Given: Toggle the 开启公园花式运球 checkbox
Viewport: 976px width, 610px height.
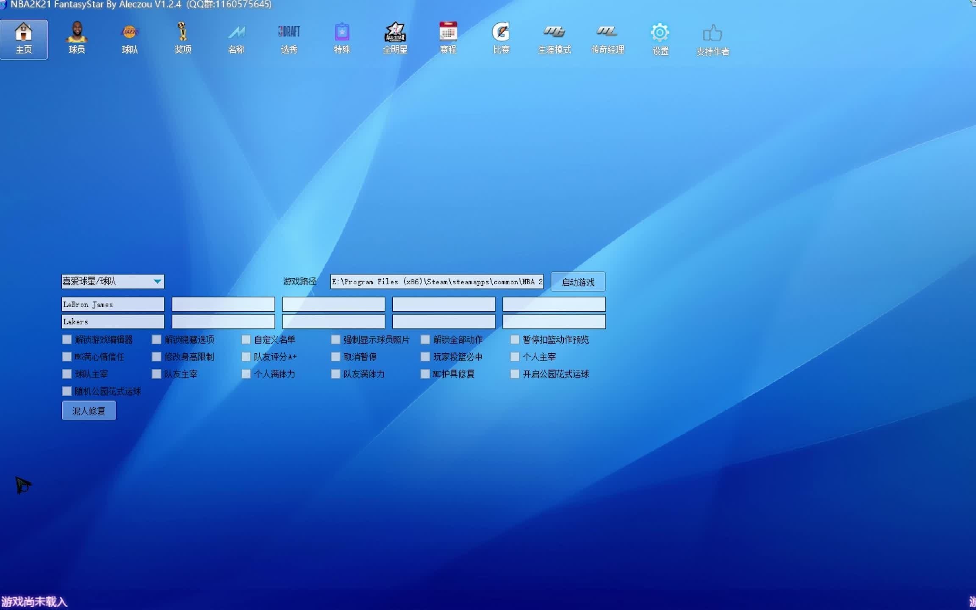Looking at the screenshot, I should pyautogui.click(x=515, y=374).
